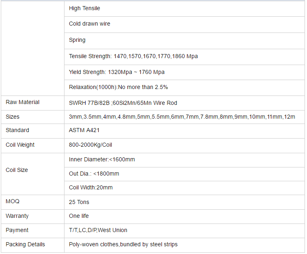Select the Coil Width 20mm cell
Viewport: 307px width, 254px height.
tap(91, 188)
